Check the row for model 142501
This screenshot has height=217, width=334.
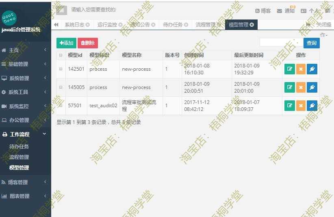(61, 69)
